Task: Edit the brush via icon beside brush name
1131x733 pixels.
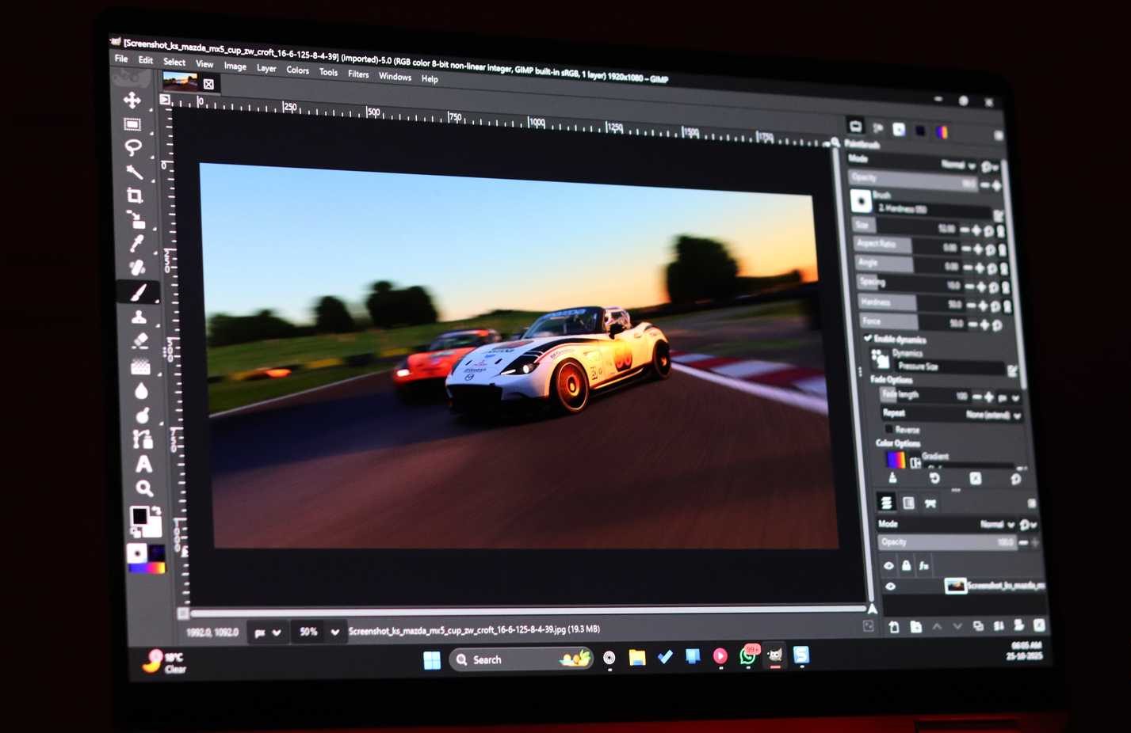Action: pos(998,215)
